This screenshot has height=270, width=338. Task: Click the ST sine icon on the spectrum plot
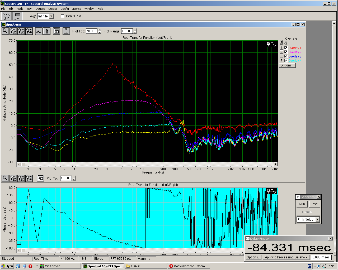[x=271, y=44]
